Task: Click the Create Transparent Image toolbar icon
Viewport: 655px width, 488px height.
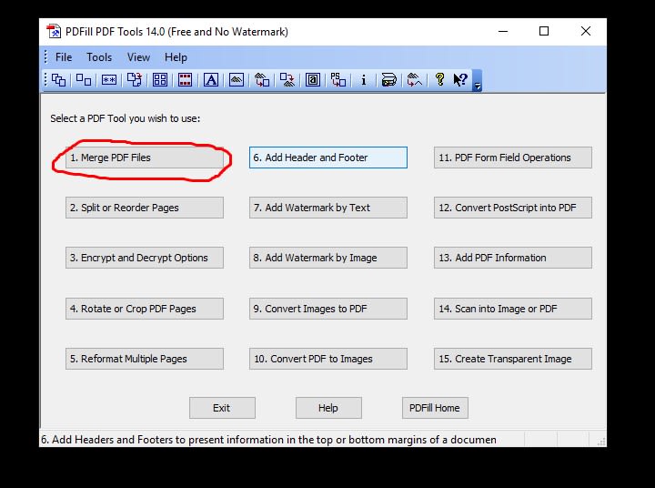Action: (415, 80)
